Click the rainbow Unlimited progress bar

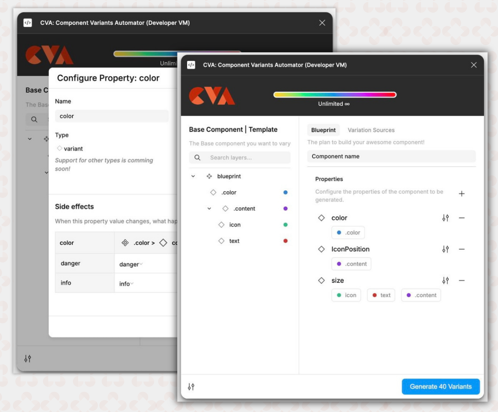[334, 94]
